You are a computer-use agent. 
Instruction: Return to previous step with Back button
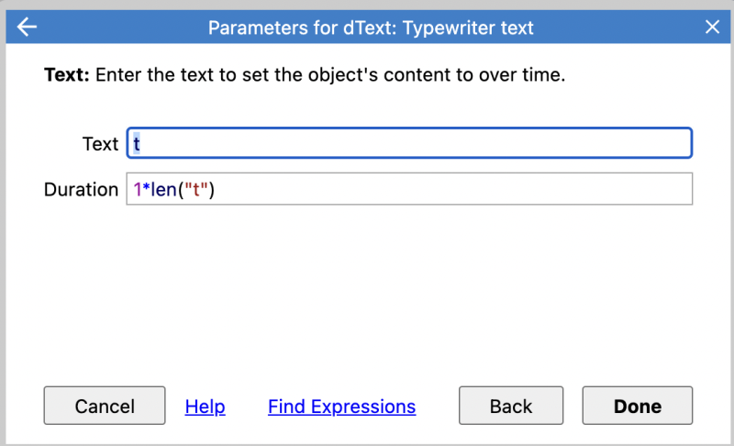(x=511, y=406)
